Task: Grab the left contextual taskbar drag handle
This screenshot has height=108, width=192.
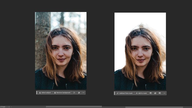Action: point(37,93)
